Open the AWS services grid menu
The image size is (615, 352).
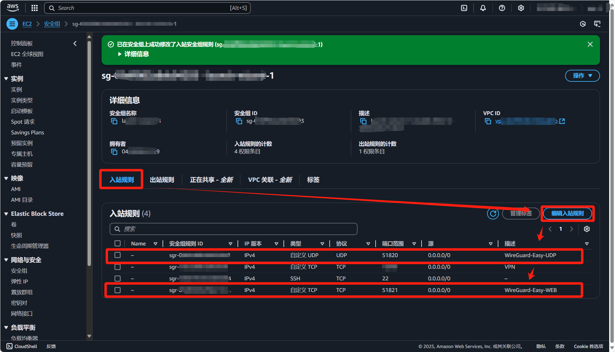tap(35, 8)
